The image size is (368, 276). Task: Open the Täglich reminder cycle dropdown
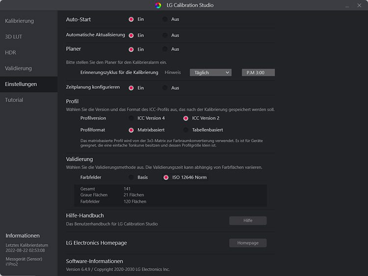(x=211, y=73)
